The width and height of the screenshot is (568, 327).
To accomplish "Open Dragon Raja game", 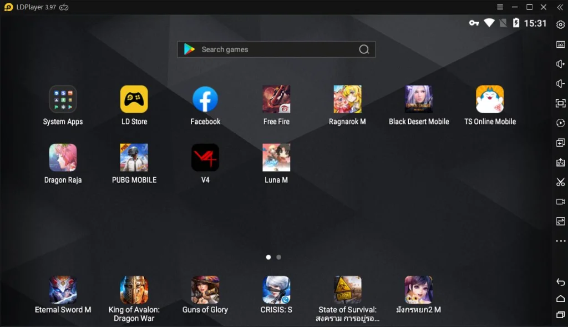I will click(63, 157).
